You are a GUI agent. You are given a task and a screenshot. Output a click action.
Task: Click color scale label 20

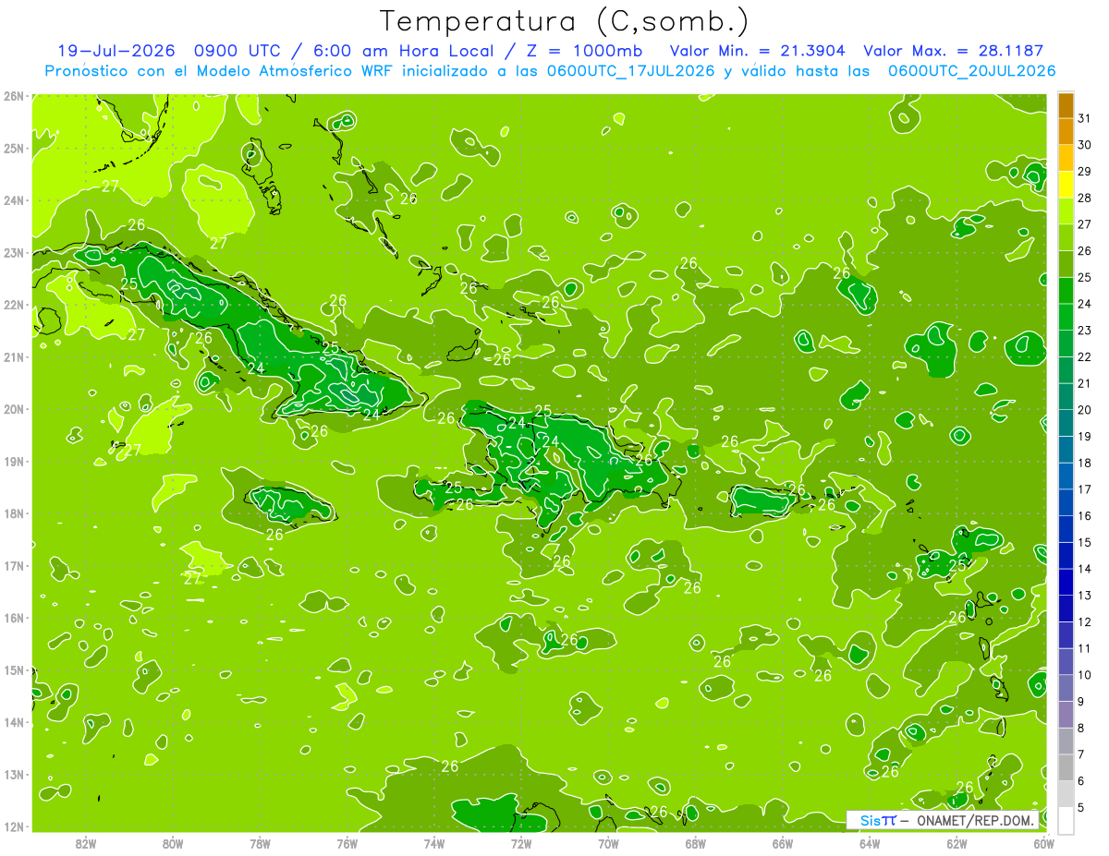1084,410
